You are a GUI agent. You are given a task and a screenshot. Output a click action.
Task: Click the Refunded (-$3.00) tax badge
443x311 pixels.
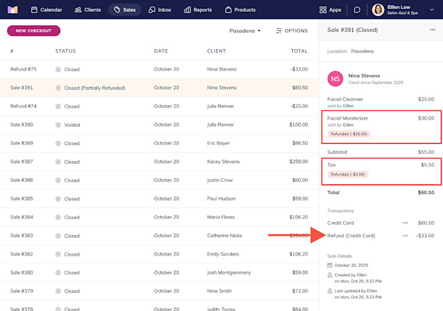click(347, 174)
